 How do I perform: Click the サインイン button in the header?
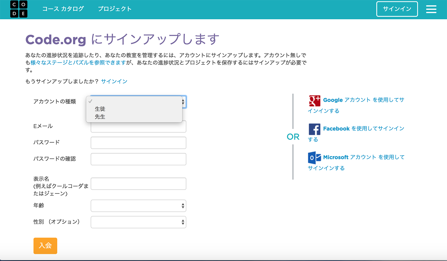(397, 9)
